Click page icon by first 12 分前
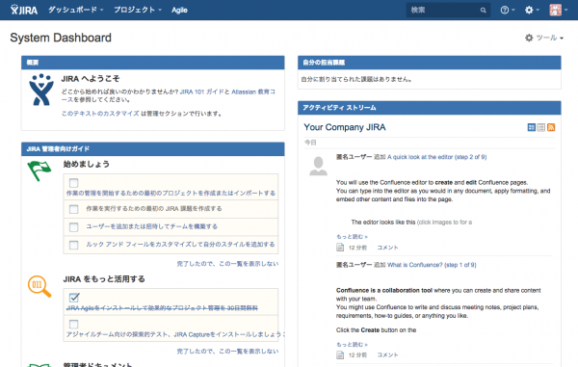 pyautogui.click(x=340, y=248)
